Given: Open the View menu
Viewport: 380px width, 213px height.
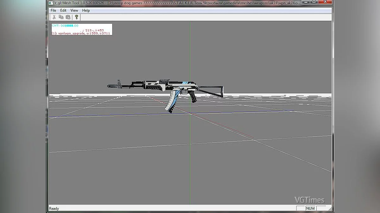Looking at the screenshot, I should 74,10.
